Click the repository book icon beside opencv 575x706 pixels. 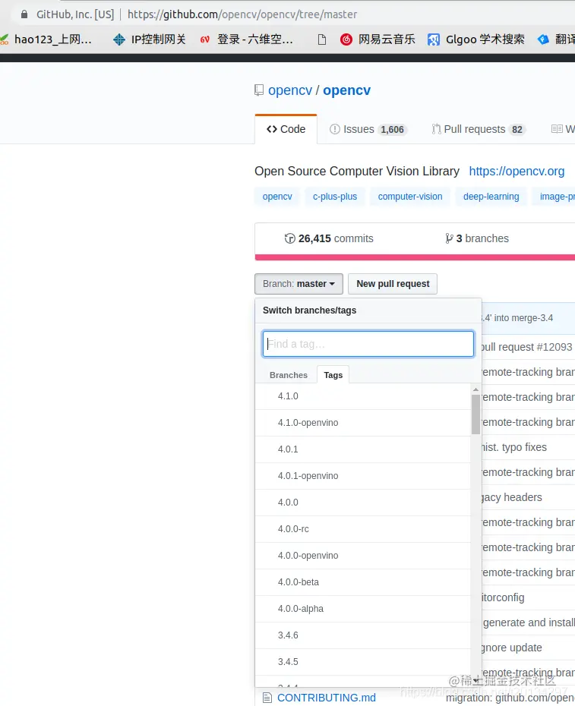259,90
